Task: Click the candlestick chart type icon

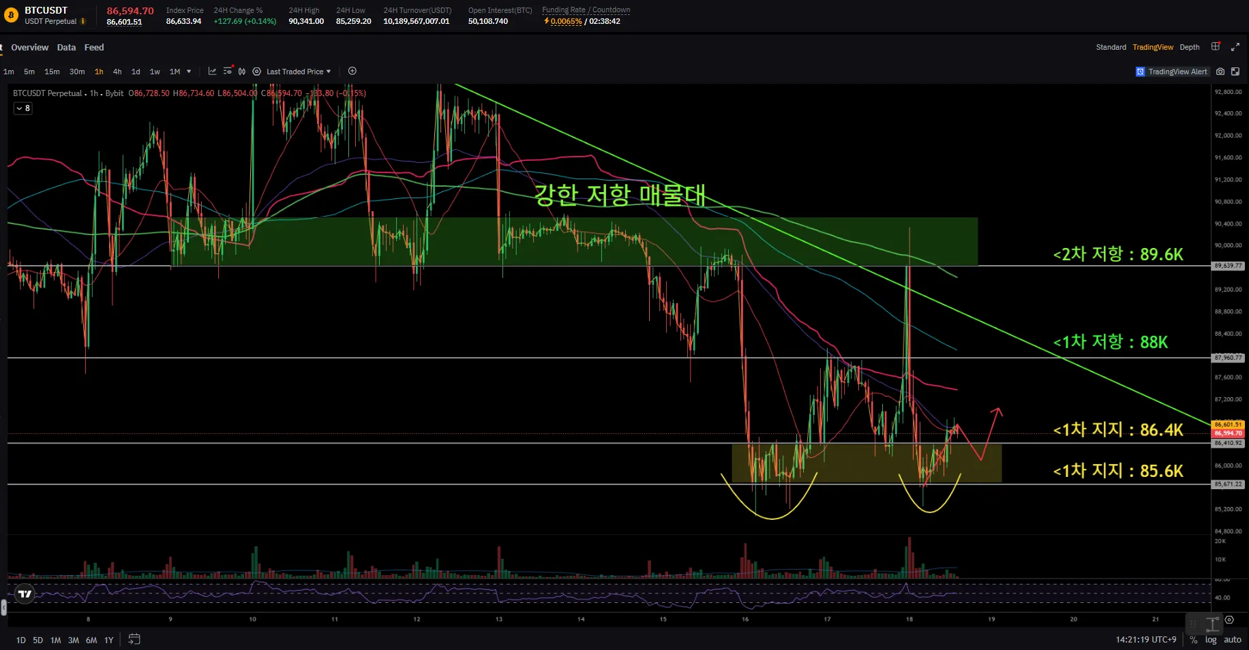Action: click(x=241, y=72)
